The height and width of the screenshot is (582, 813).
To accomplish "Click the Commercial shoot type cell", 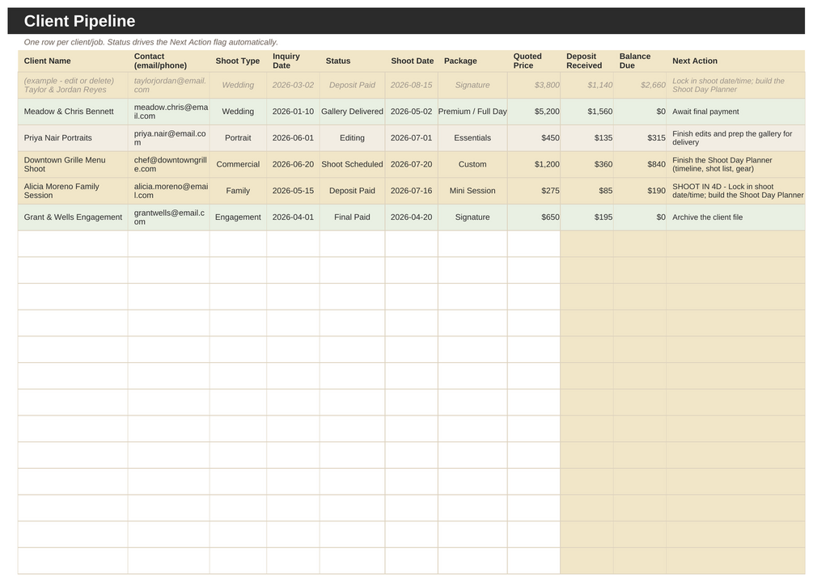I will (x=238, y=164).
